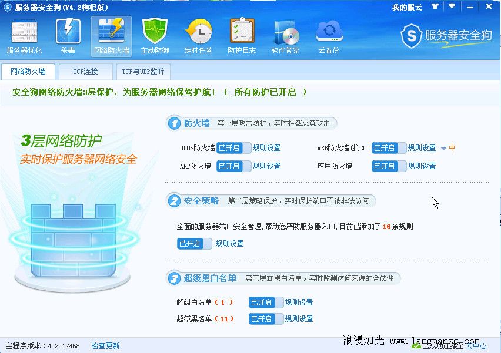This screenshot has height=353, width=501.
Task: Open 规则设置 for 应用防火墙
Action: [422, 166]
